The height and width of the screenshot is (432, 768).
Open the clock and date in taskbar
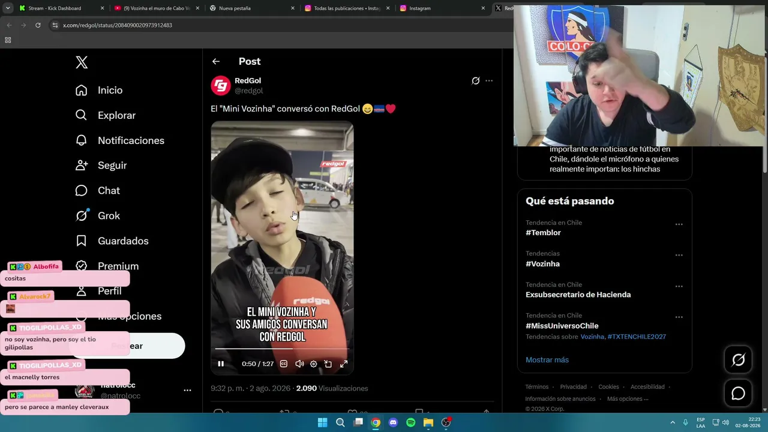pyautogui.click(x=747, y=422)
